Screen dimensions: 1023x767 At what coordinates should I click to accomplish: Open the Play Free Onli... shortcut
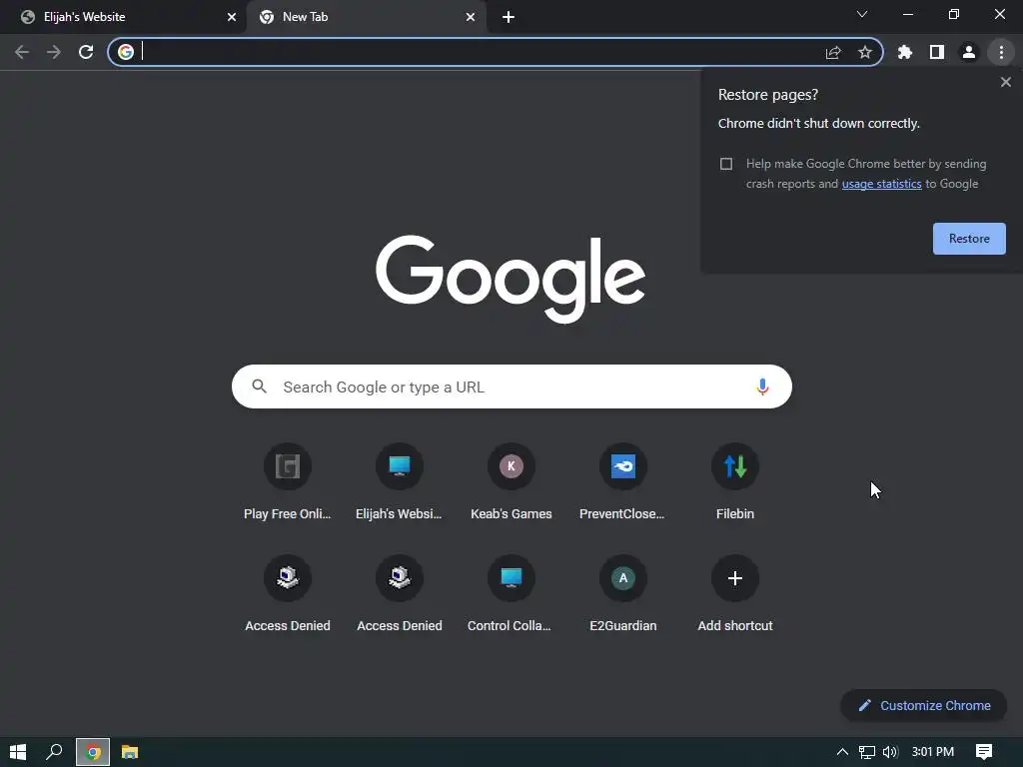287,482
